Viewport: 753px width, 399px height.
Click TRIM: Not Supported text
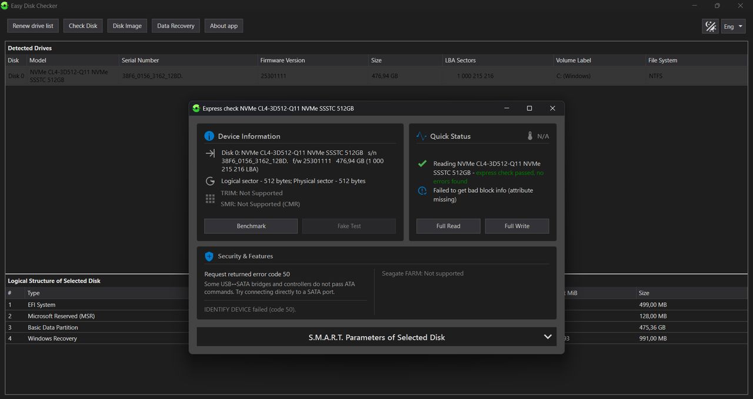coord(252,193)
